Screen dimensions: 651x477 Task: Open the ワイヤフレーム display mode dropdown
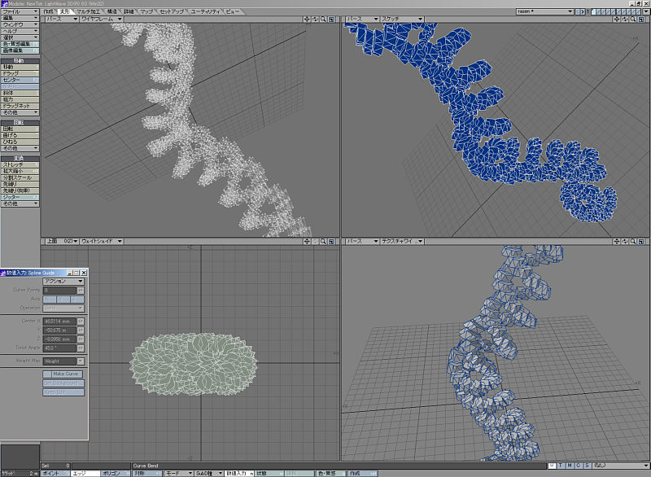[x=101, y=18]
